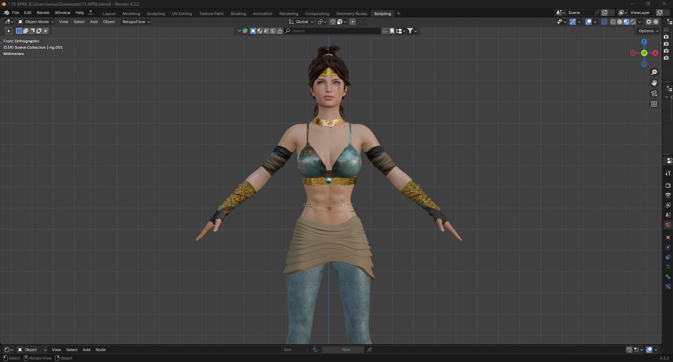Toggle the snapping magnet in the header

332,22
